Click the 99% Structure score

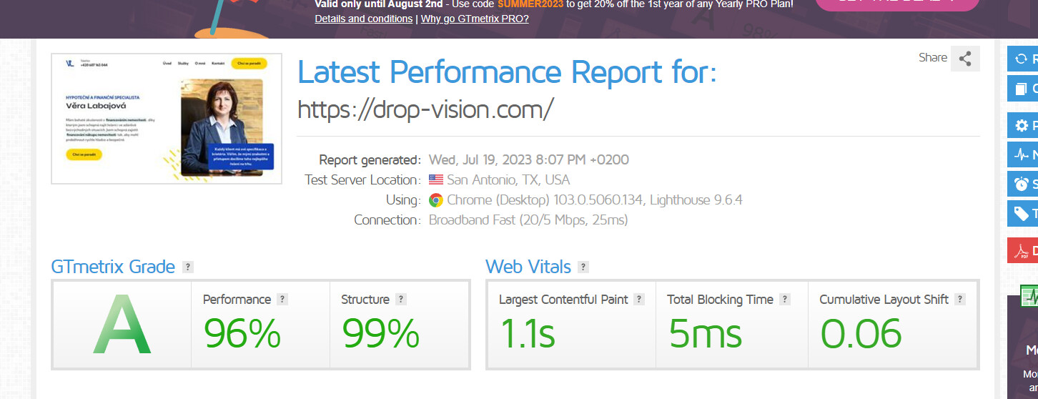[x=380, y=334]
